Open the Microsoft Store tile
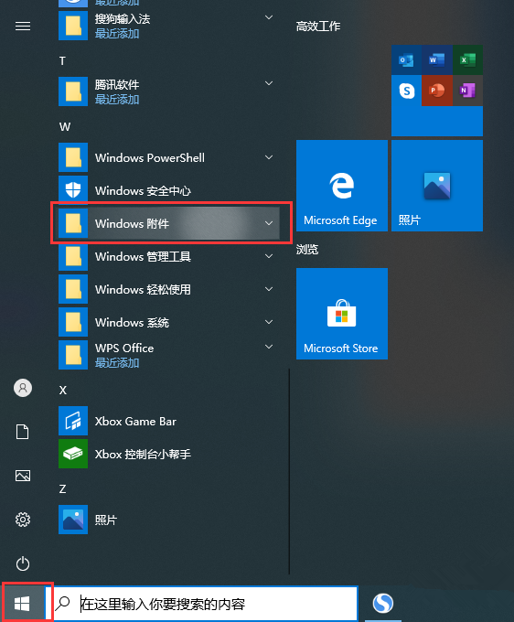The height and width of the screenshot is (622, 514). (x=342, y=314)
